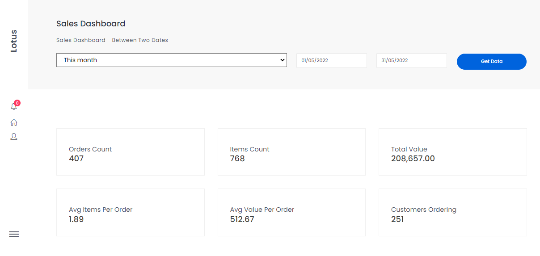Image resolution: width=540 pixels, height=256 pixels.
Task: Click the "Between Two Dates" subtitle text
Action: point(140,40)
